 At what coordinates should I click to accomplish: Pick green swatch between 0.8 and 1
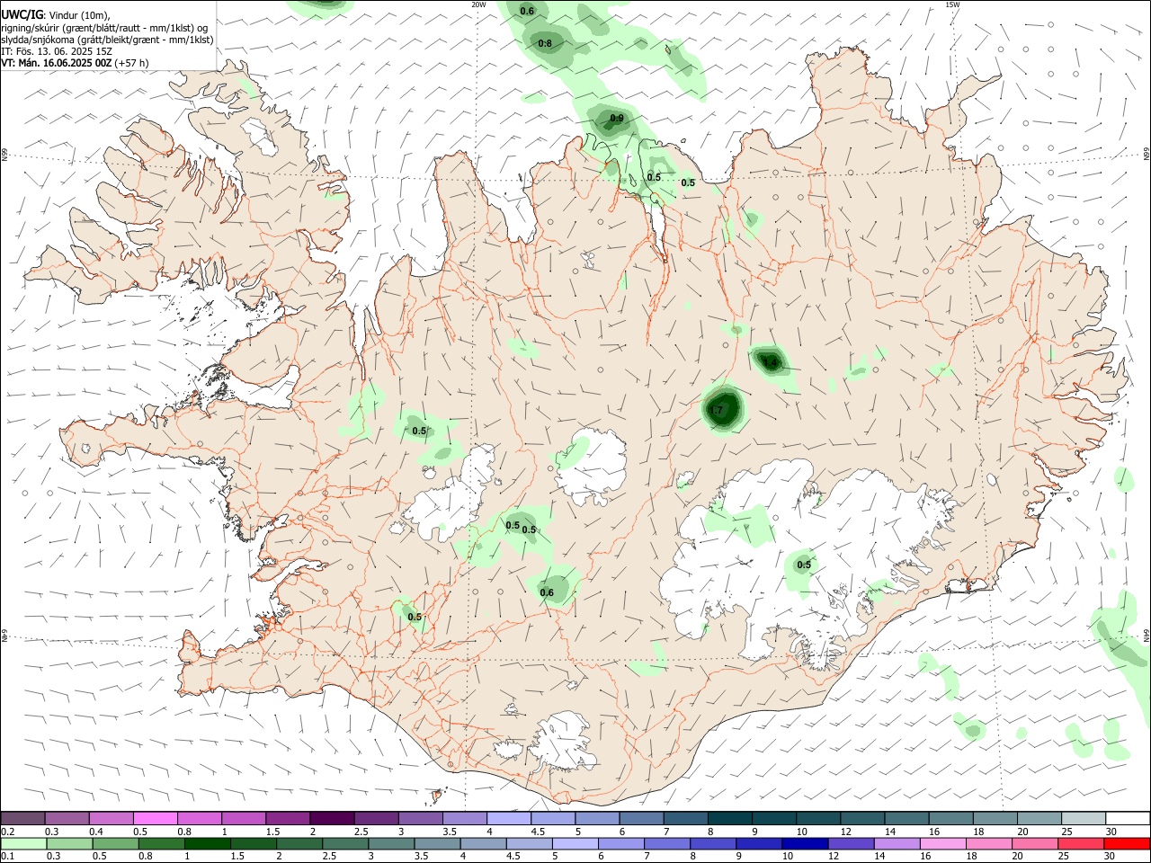[x=163, y=843]
